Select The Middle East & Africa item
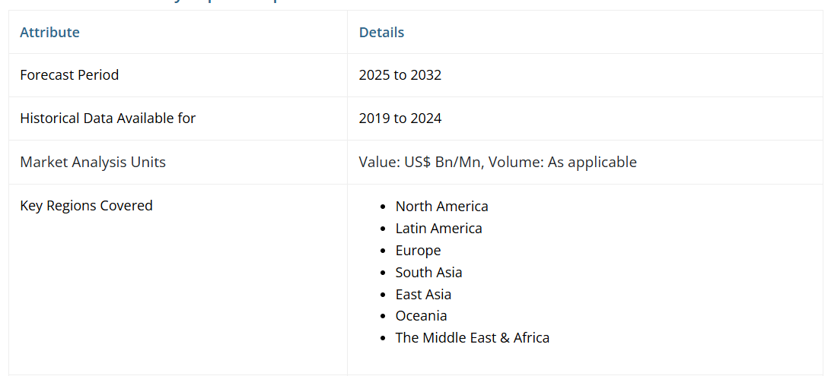The height and width of the screenshot is (376, 828). 472,338
